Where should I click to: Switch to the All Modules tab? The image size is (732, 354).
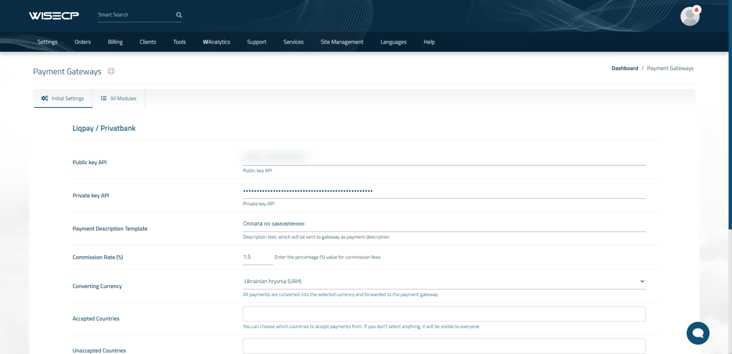coord(119,98)
